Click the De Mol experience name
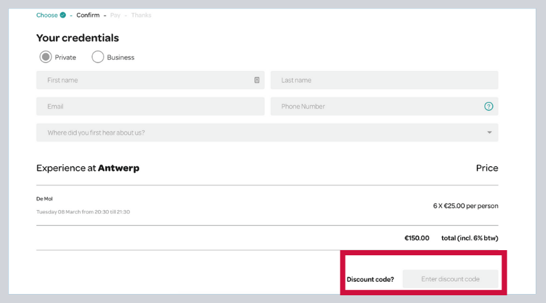The height and width of the screenshot is (303, 546). click(44, 199)
